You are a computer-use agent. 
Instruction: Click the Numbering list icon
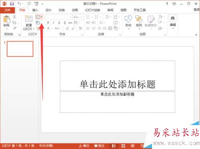click(x=96, y=17)
